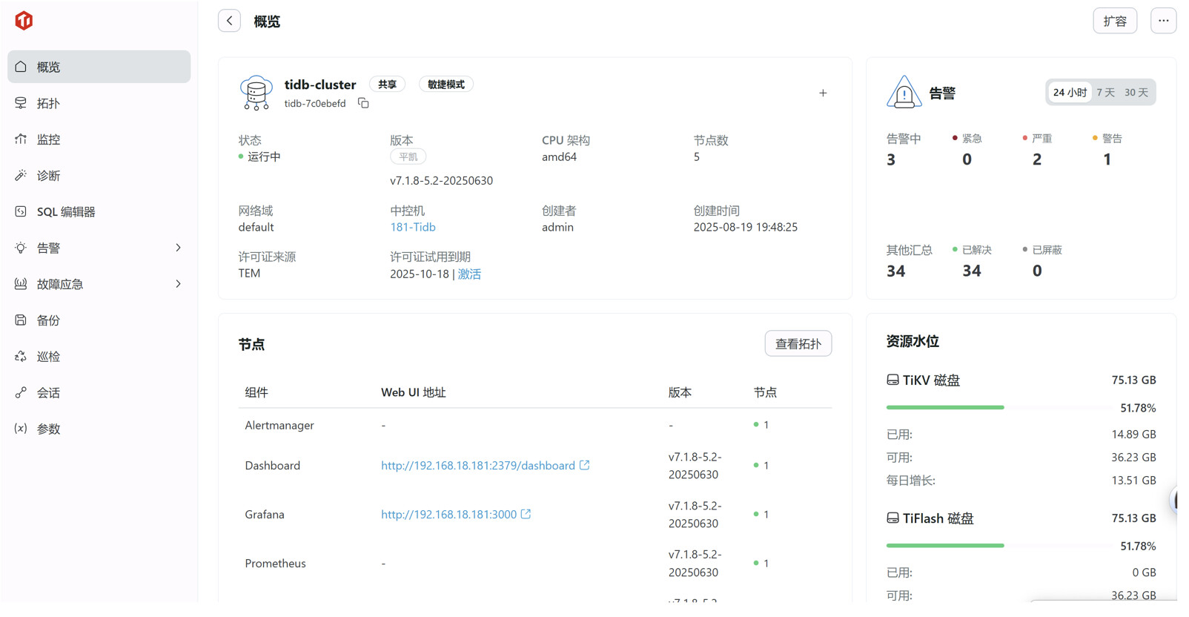Open Grafana URL external link icon
Image resolution: width=1189 pixels, height=617 pixels.
pos(526,514)
